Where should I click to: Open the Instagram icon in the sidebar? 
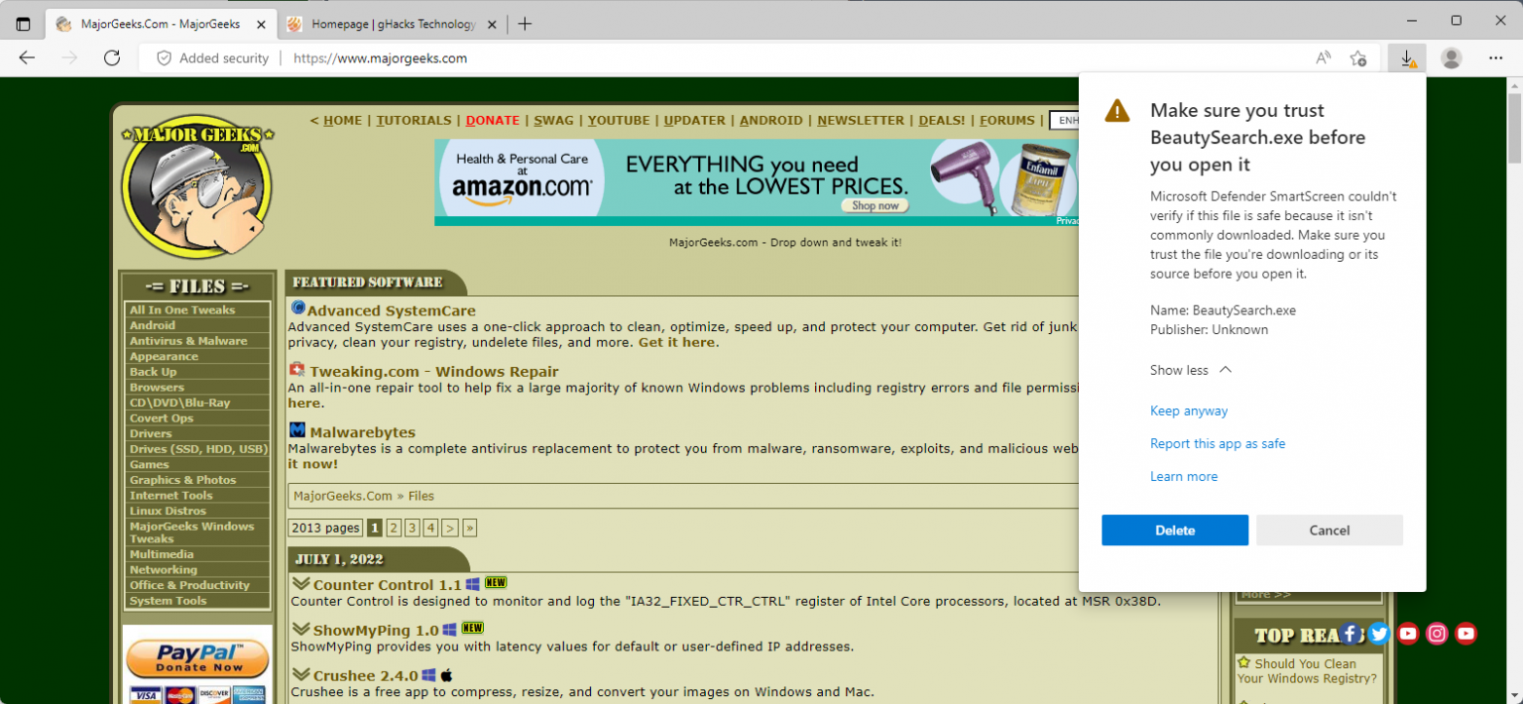point(1437,633)
